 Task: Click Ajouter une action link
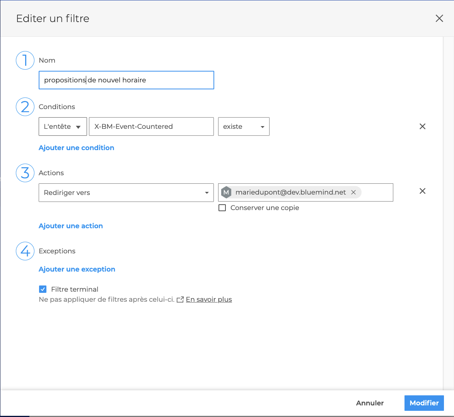tap(71, 226)
